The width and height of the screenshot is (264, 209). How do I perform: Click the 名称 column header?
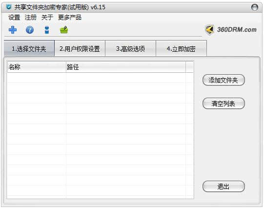[37, 67]
